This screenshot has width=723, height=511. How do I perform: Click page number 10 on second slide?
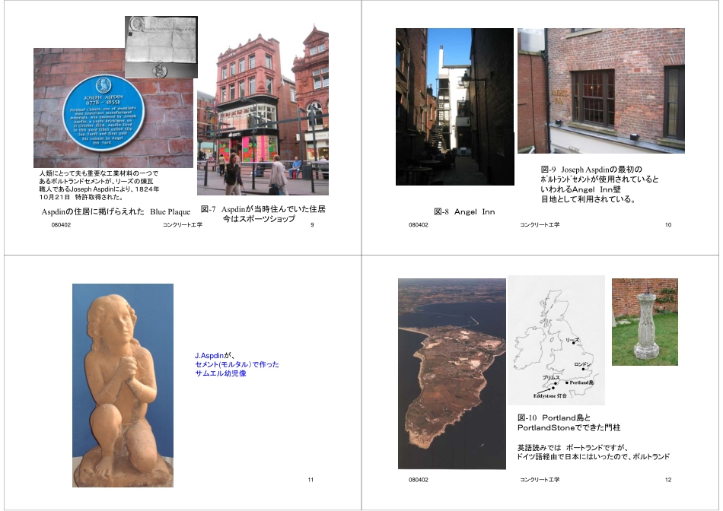[x=668, y=225]
